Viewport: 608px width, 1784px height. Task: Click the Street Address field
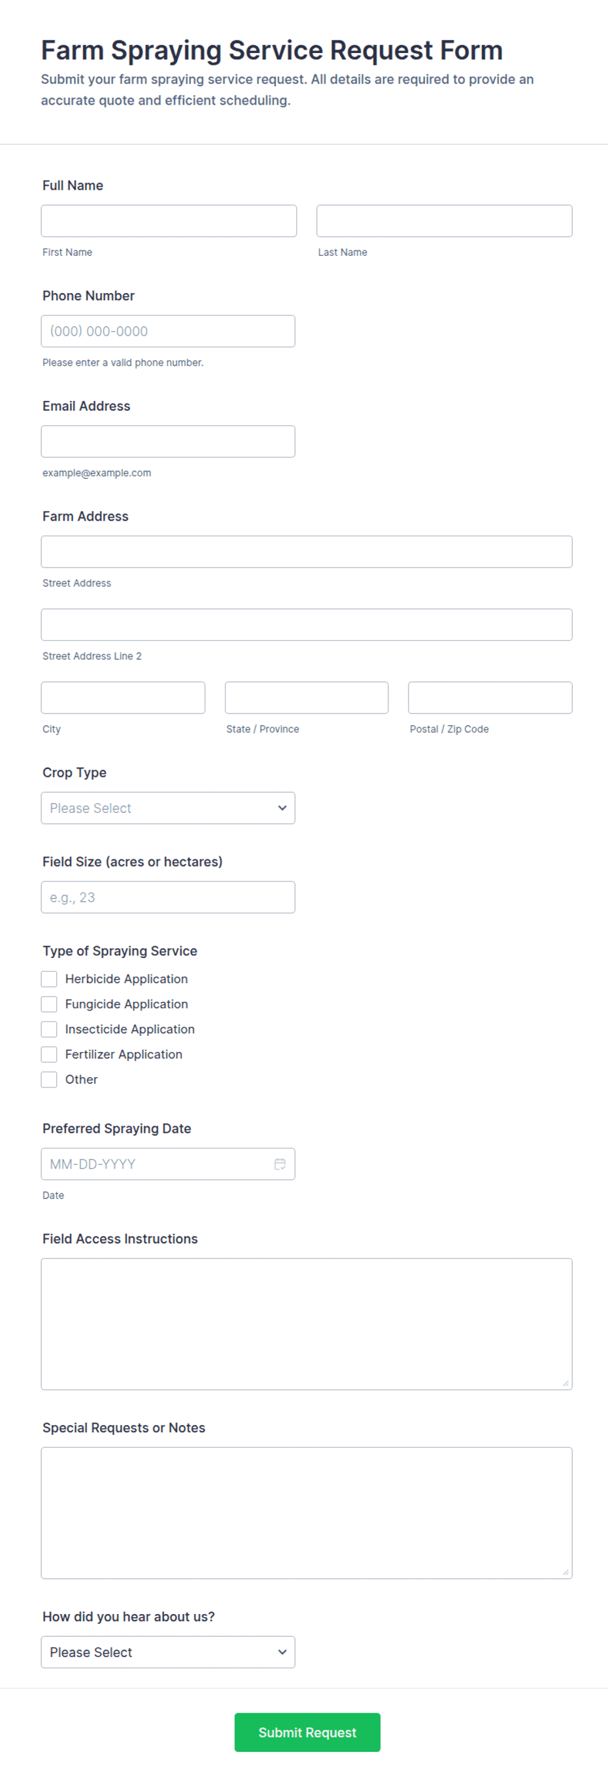click(307, 551)
